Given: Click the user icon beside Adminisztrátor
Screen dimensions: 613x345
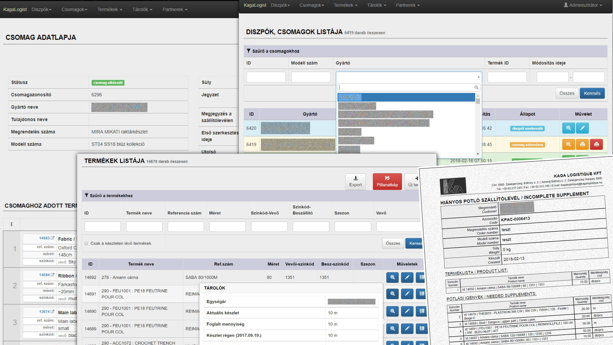Looking at the screenshot, I should point(566,5).
